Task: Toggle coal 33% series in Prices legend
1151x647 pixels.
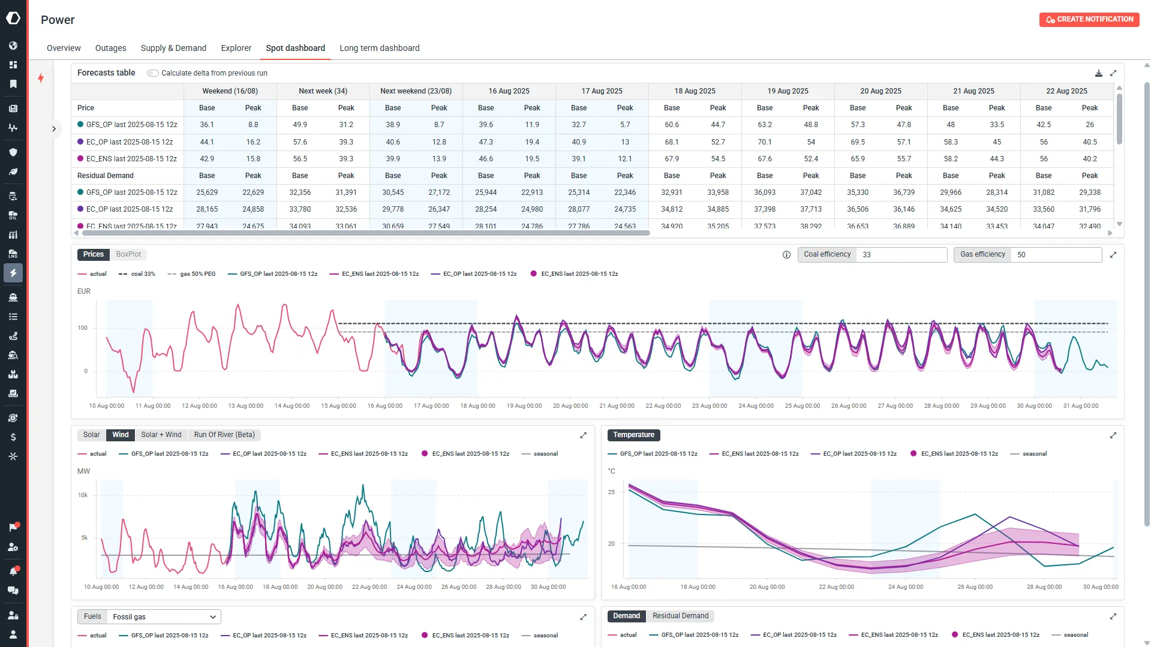Action: tap(137, 274)
